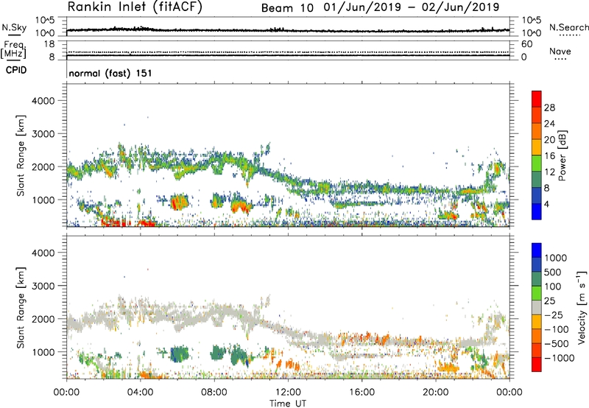Click the "04:00" time axis label
The image size is (589, 408).
(x=141, y=393)
